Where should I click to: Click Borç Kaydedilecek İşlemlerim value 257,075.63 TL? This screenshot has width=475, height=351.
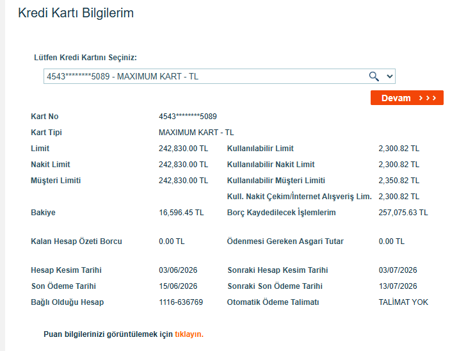[x=403, y=213]
